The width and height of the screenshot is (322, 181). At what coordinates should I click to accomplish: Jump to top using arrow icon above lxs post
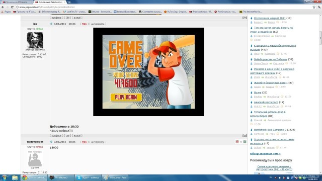tap(245, 18)
